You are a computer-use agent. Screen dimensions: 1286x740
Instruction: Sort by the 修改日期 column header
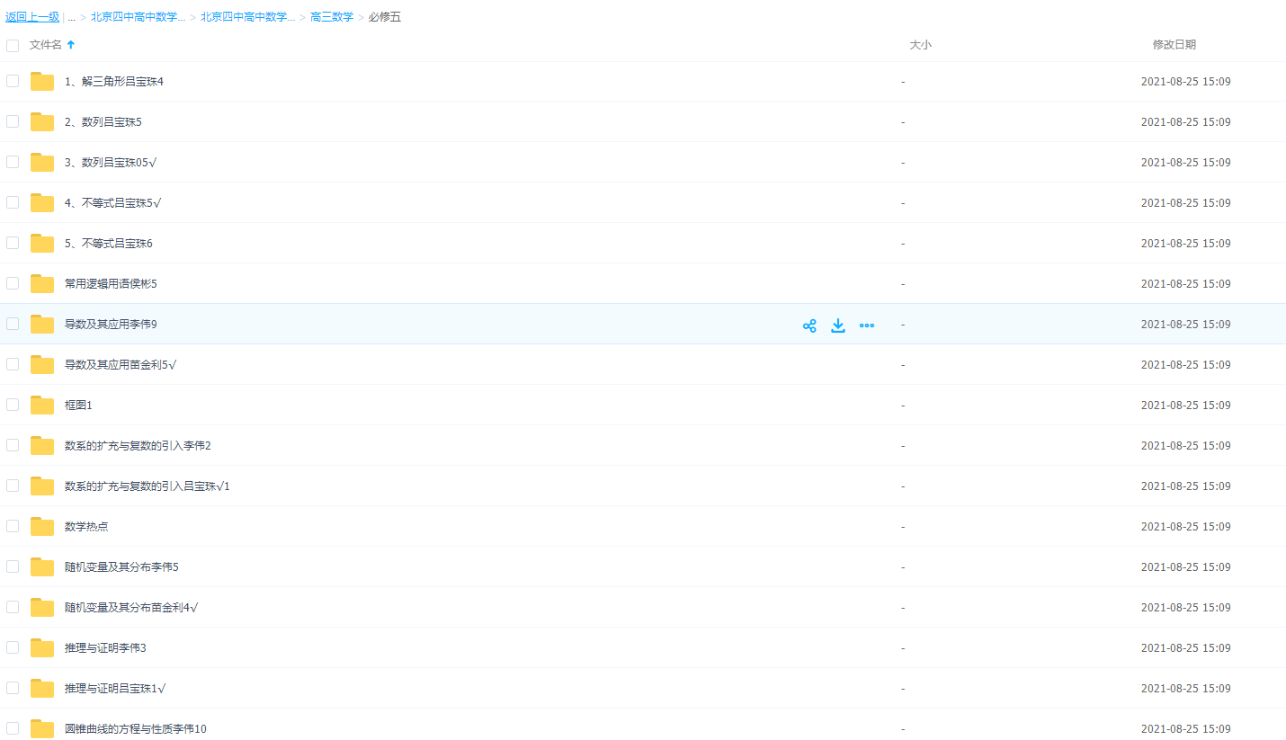coord(1174,45)
